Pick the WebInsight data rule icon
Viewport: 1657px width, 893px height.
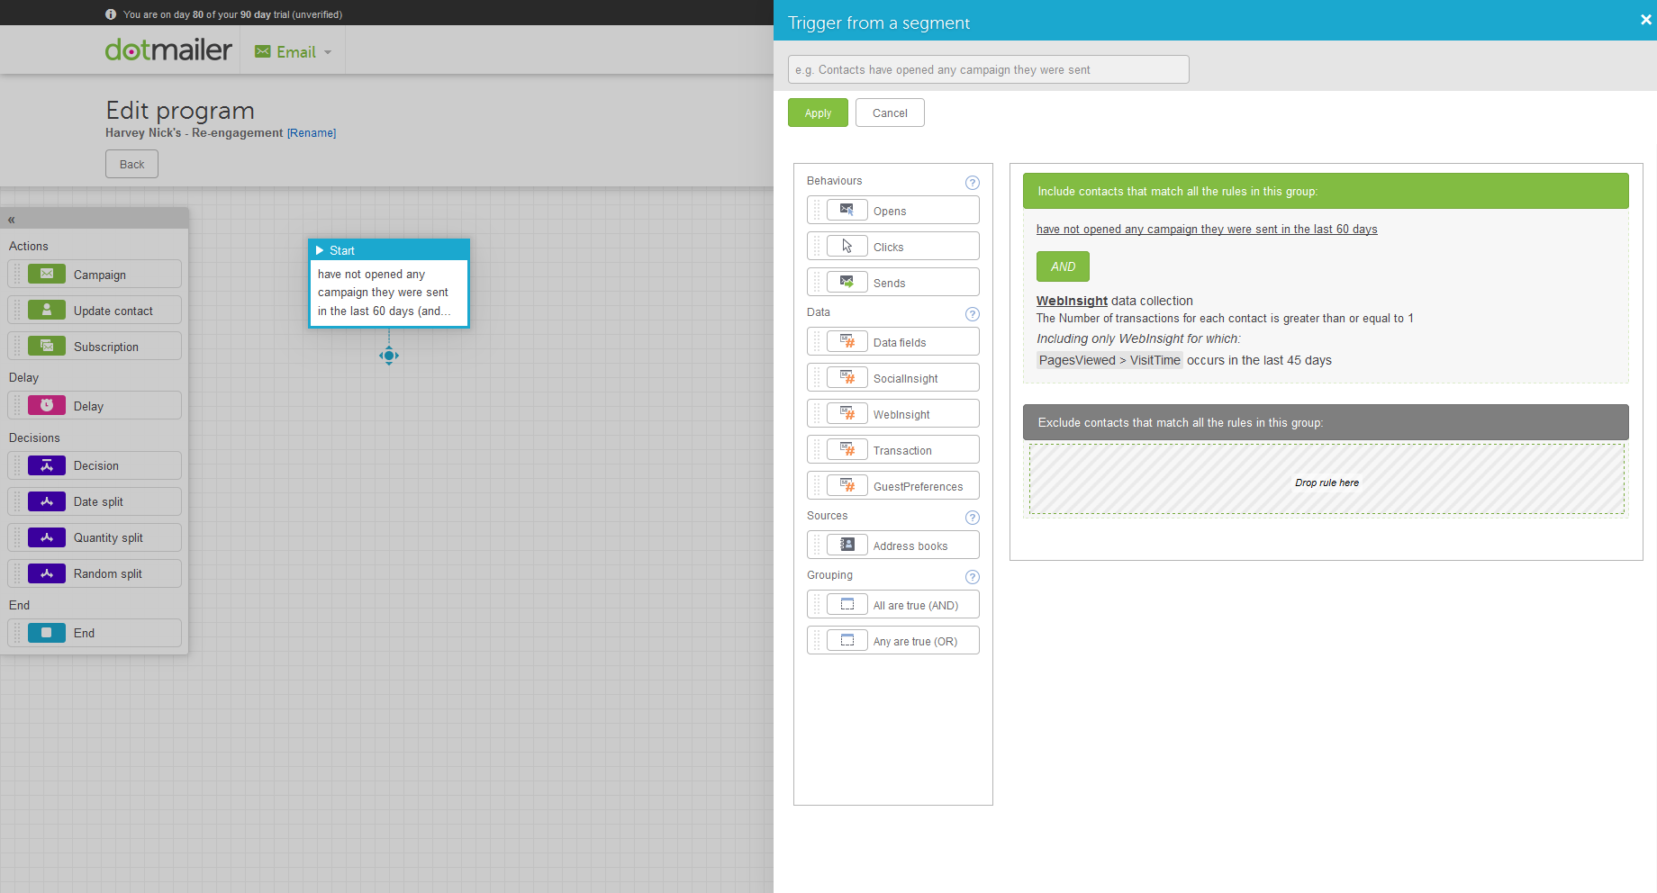pyautogui.click(x=847, y=413)
